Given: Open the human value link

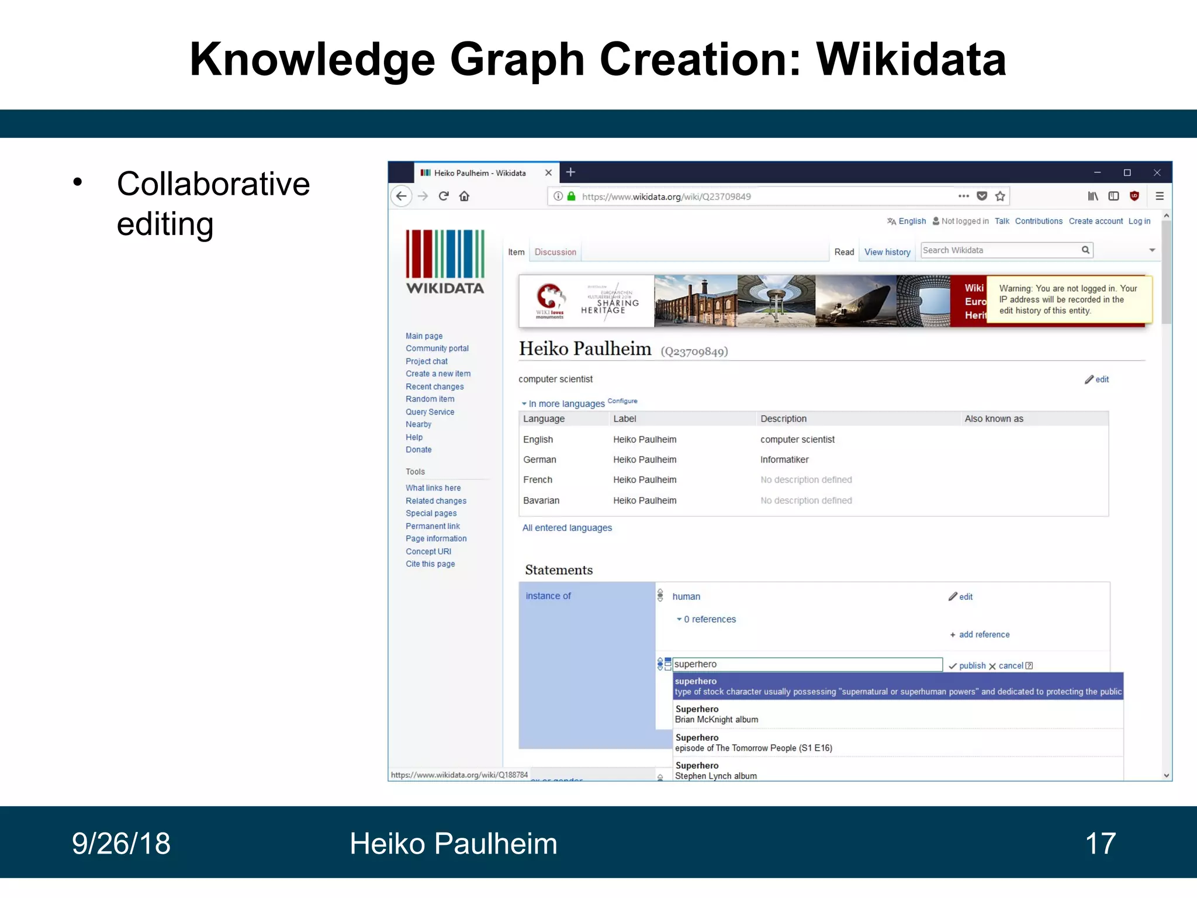Looking at the screenshot, I should pos(686,596).
